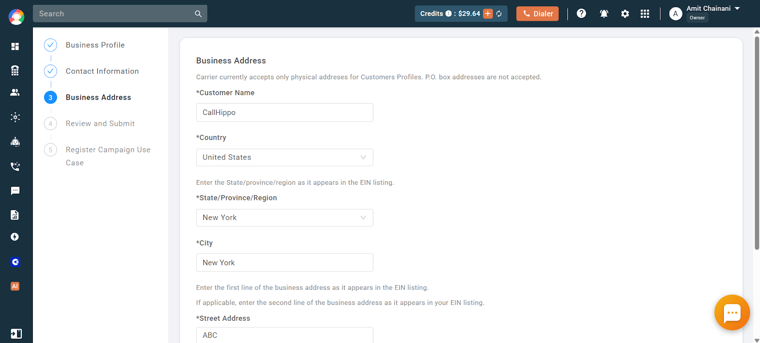Click the Search input field in the header
This screenshot has height=343, width=760.
click(x=114, y=14)
